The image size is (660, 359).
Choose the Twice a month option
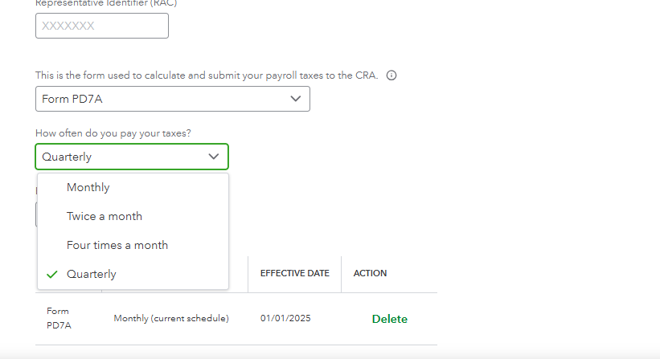tap(105, 216)
